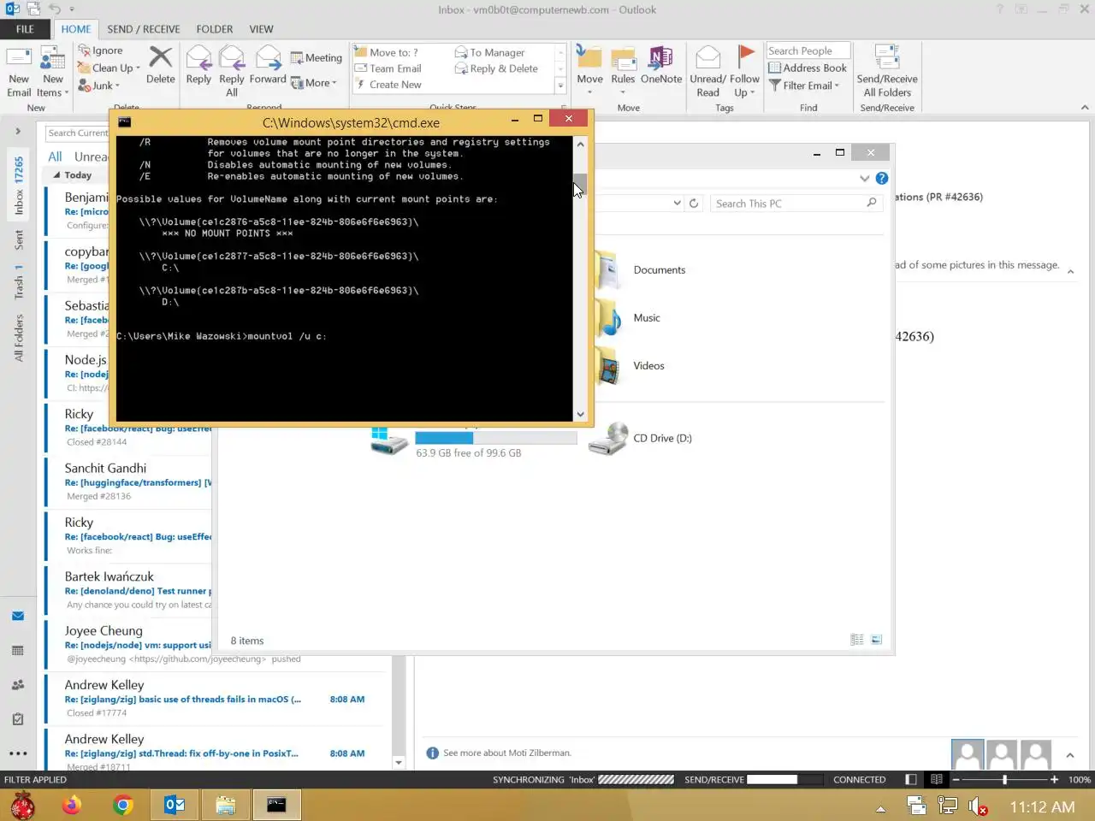Expand the Follow Up flag menu
Image resolution: width=1095 pixels, height=821 pixels.
744,72
